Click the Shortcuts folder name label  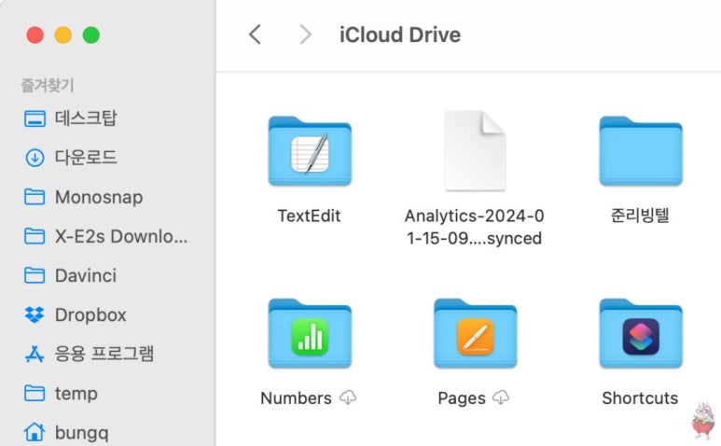(x=640, y=397)
